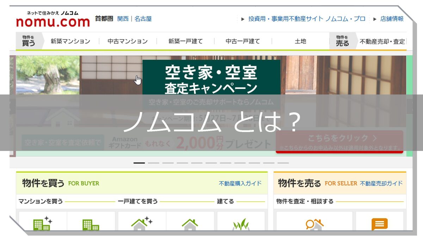Screen dimensions: 423x237
Task: Click the 一戸建てを買う subheading
Action: pyautogui.click(x=138, y=202)
